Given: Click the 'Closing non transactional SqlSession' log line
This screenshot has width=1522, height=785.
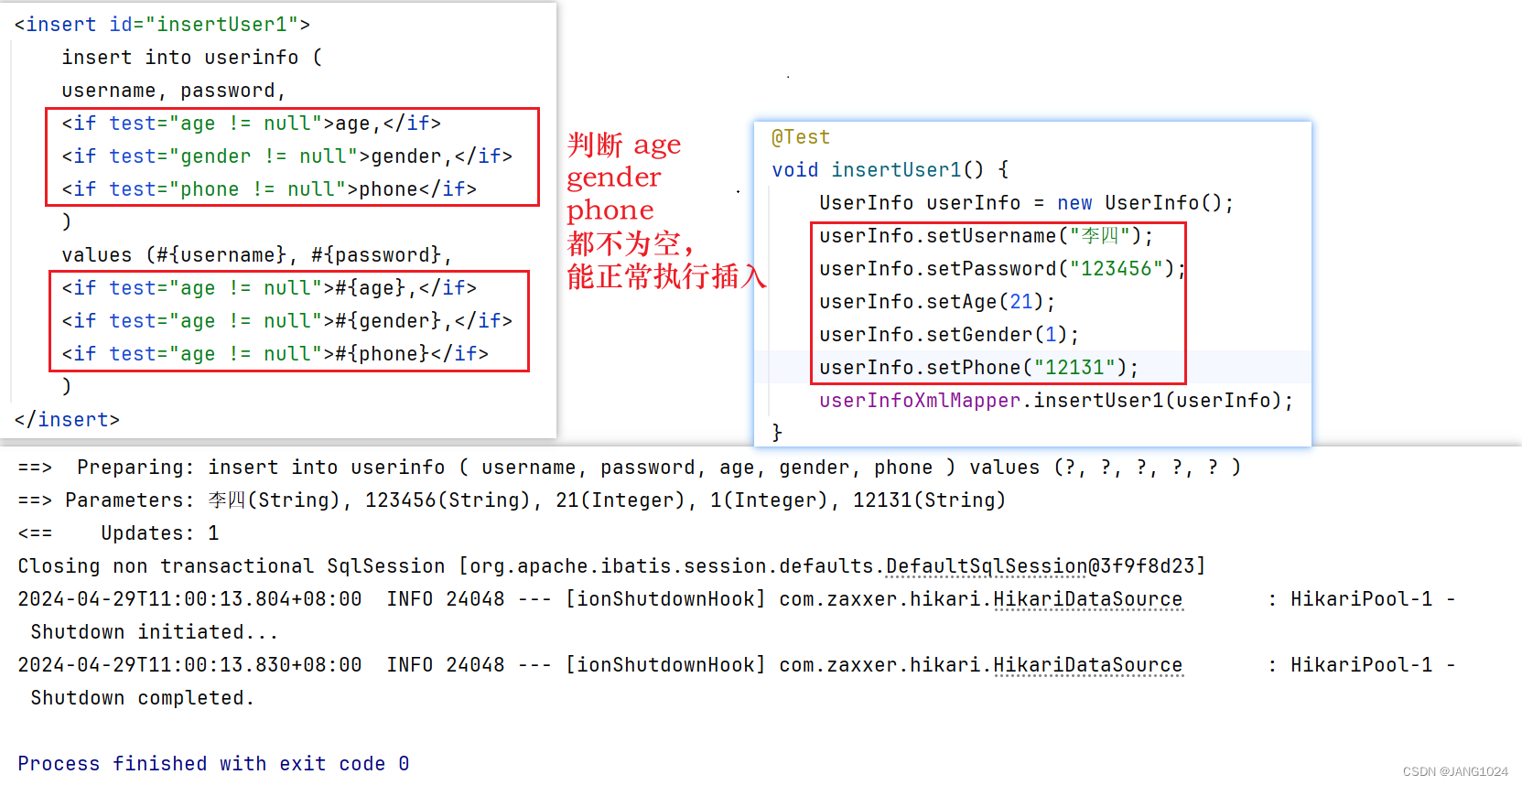Looking at the screenshot, I should (612, 566).
